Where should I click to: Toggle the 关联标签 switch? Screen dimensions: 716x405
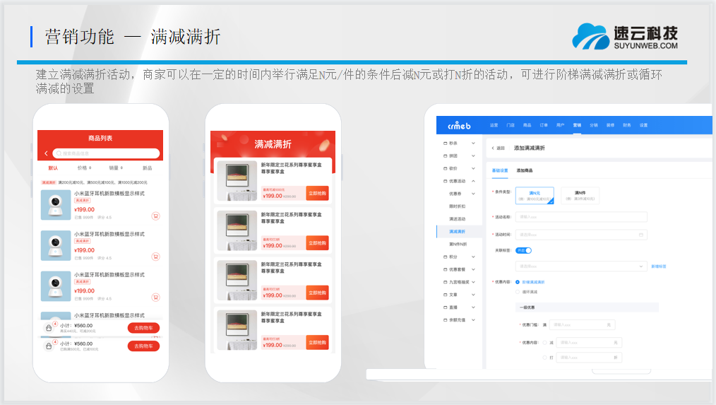(x=523, y=250)
